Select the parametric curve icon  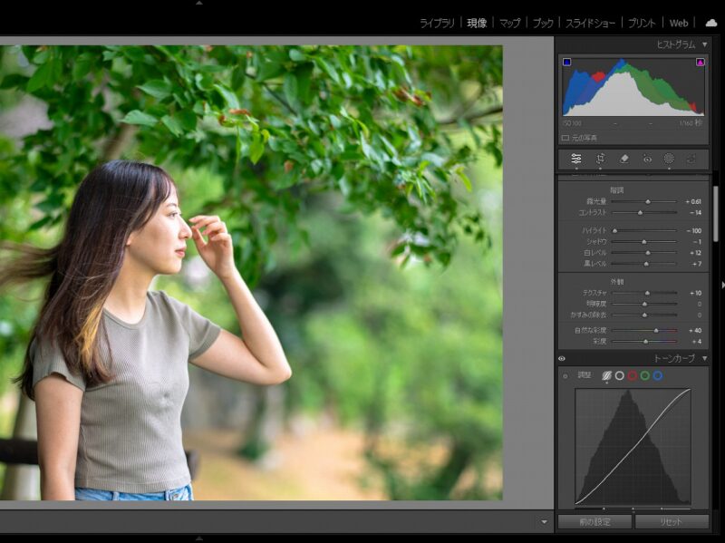click(x=605, y=375)
